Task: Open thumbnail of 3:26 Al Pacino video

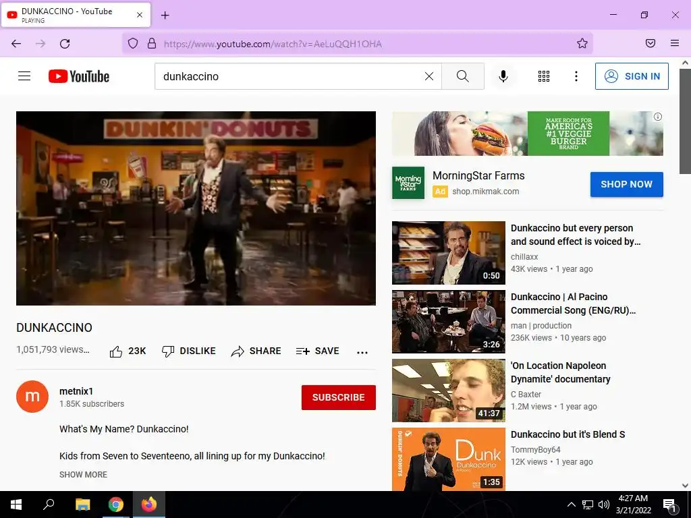Action: click(449, 322)
